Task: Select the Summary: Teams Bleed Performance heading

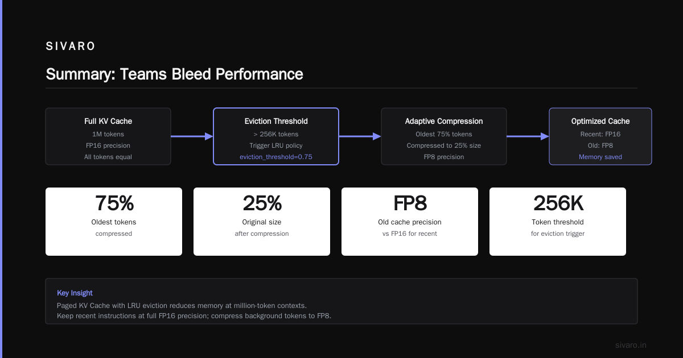Action: tap(174, 74)
